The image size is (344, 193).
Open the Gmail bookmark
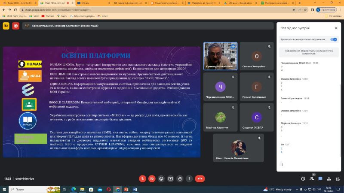click(103, 16)
